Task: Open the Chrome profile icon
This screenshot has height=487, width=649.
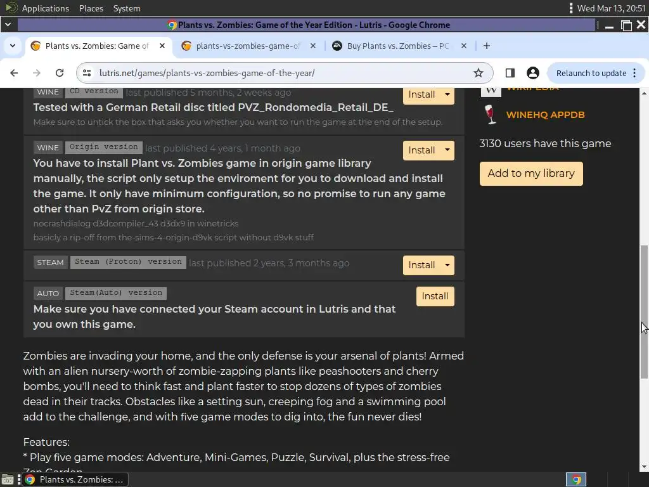Action: tap(532, 74)
